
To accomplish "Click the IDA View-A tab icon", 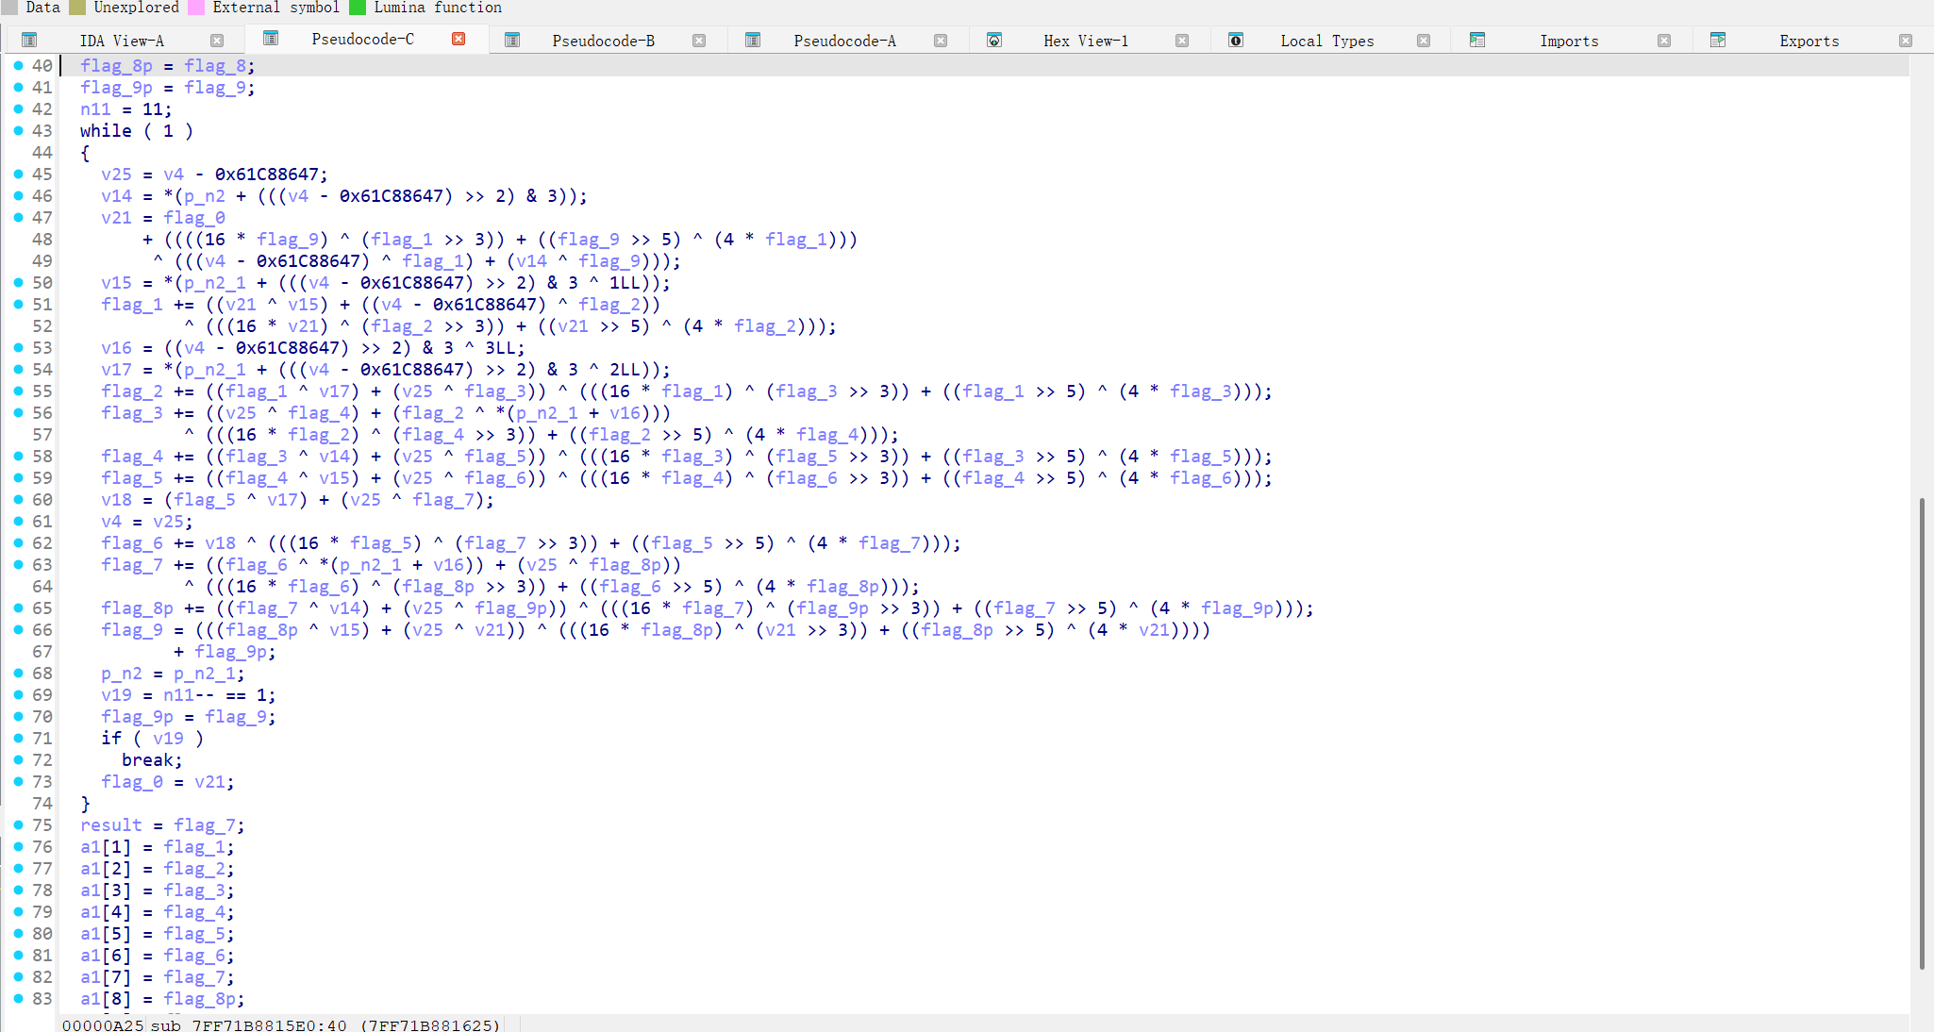I will [x=29, y=41].
